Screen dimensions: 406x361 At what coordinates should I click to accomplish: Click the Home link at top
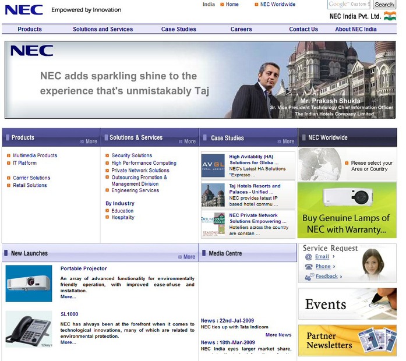pyautogui.click(x=232, y=5)
